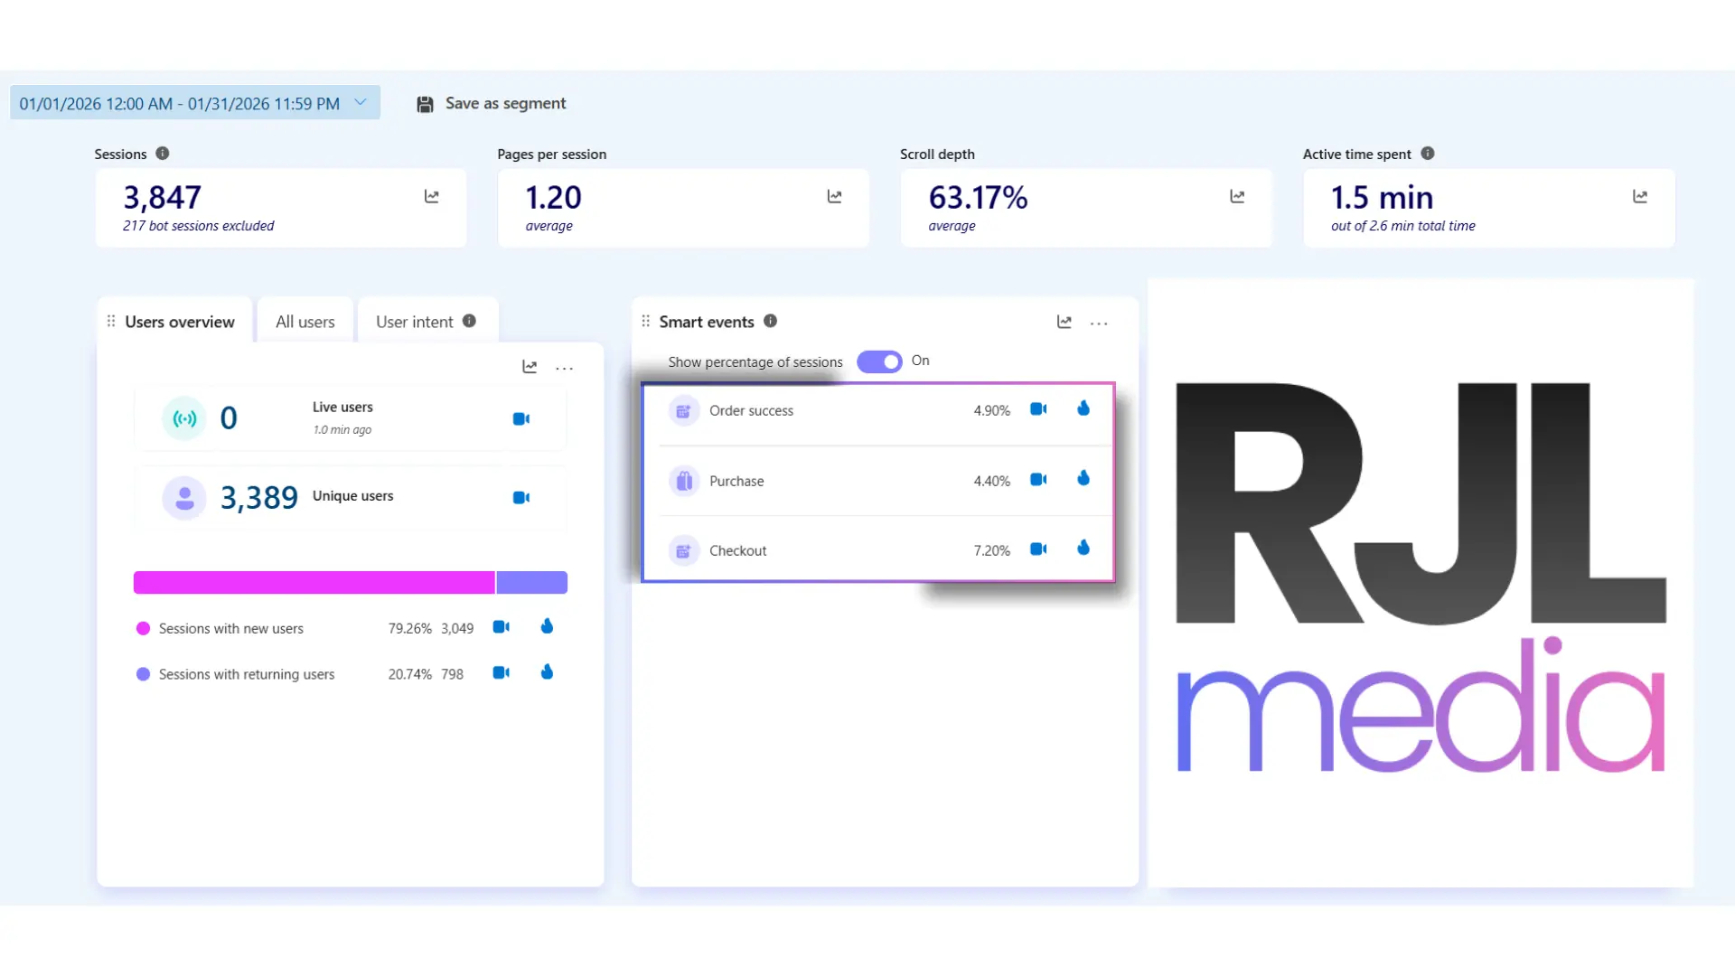Open heatmap for sessions with new users
1735x976 pixels.
547,626
